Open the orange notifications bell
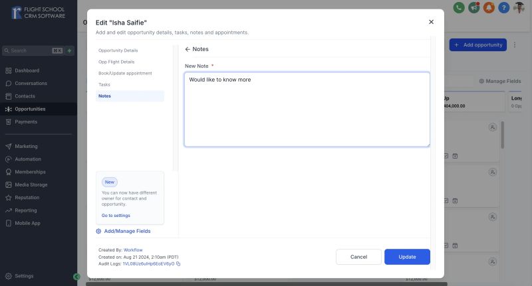Screen dimensions: 532x286 click(x=489, y=7)
